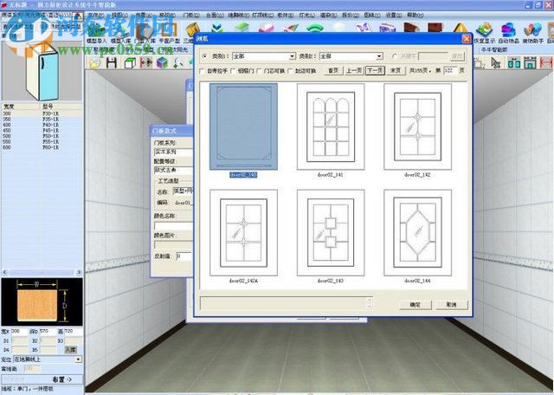Click the yellow pyramid icon
554x395 pixels.
pyautogui.click(x=461, y=29)
